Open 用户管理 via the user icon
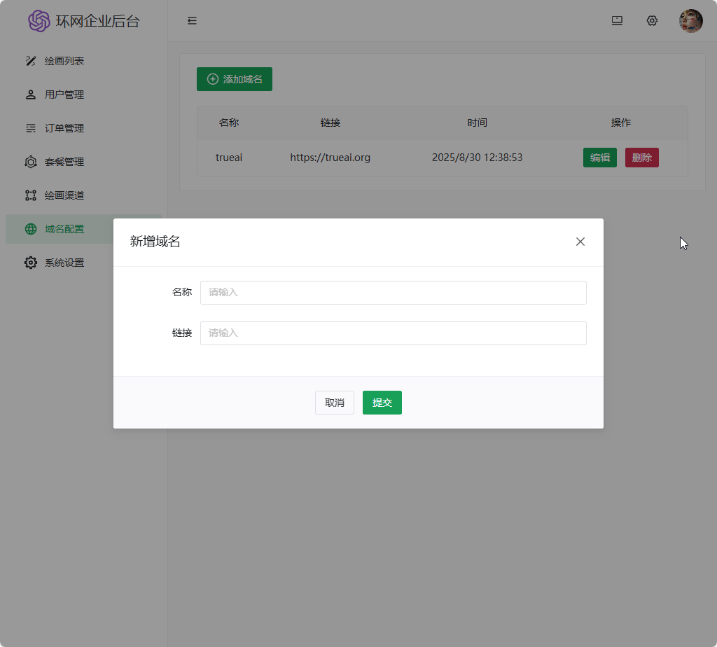 (x=30, y=95)
